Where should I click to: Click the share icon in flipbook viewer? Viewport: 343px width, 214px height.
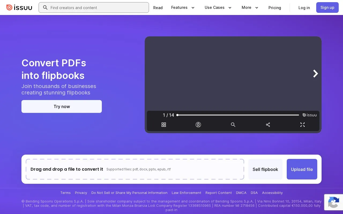tap(268, 125)
